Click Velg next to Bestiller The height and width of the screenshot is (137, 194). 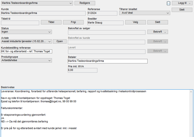tap(135, 22)
